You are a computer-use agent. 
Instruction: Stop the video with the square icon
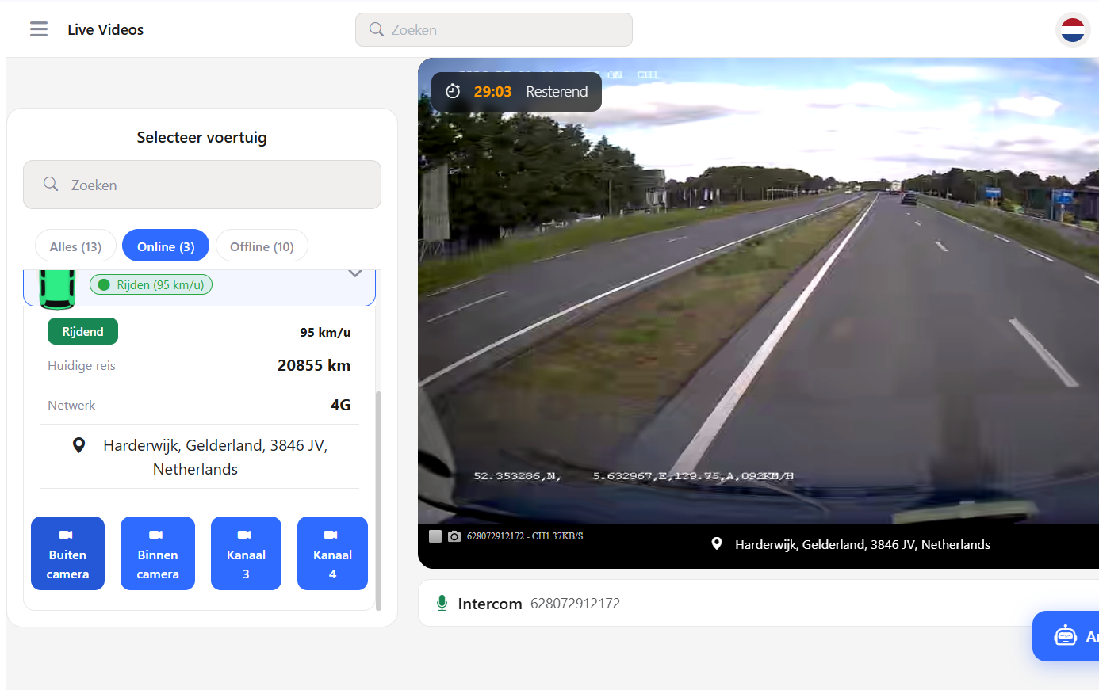point(435,536)
